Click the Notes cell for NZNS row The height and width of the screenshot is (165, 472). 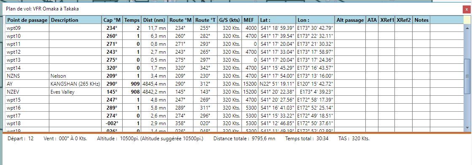pyautogui.click(x=421, y=76)
